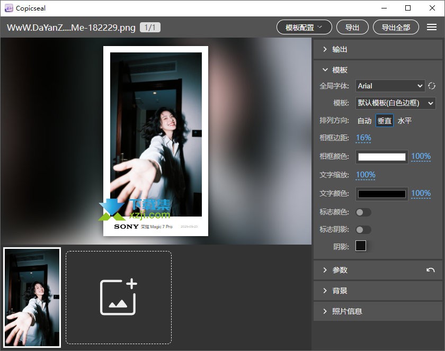Open the 默认模板(白色边框) template dropdown
This screenshot has height=351, width=445.
(x=395, y=103)
